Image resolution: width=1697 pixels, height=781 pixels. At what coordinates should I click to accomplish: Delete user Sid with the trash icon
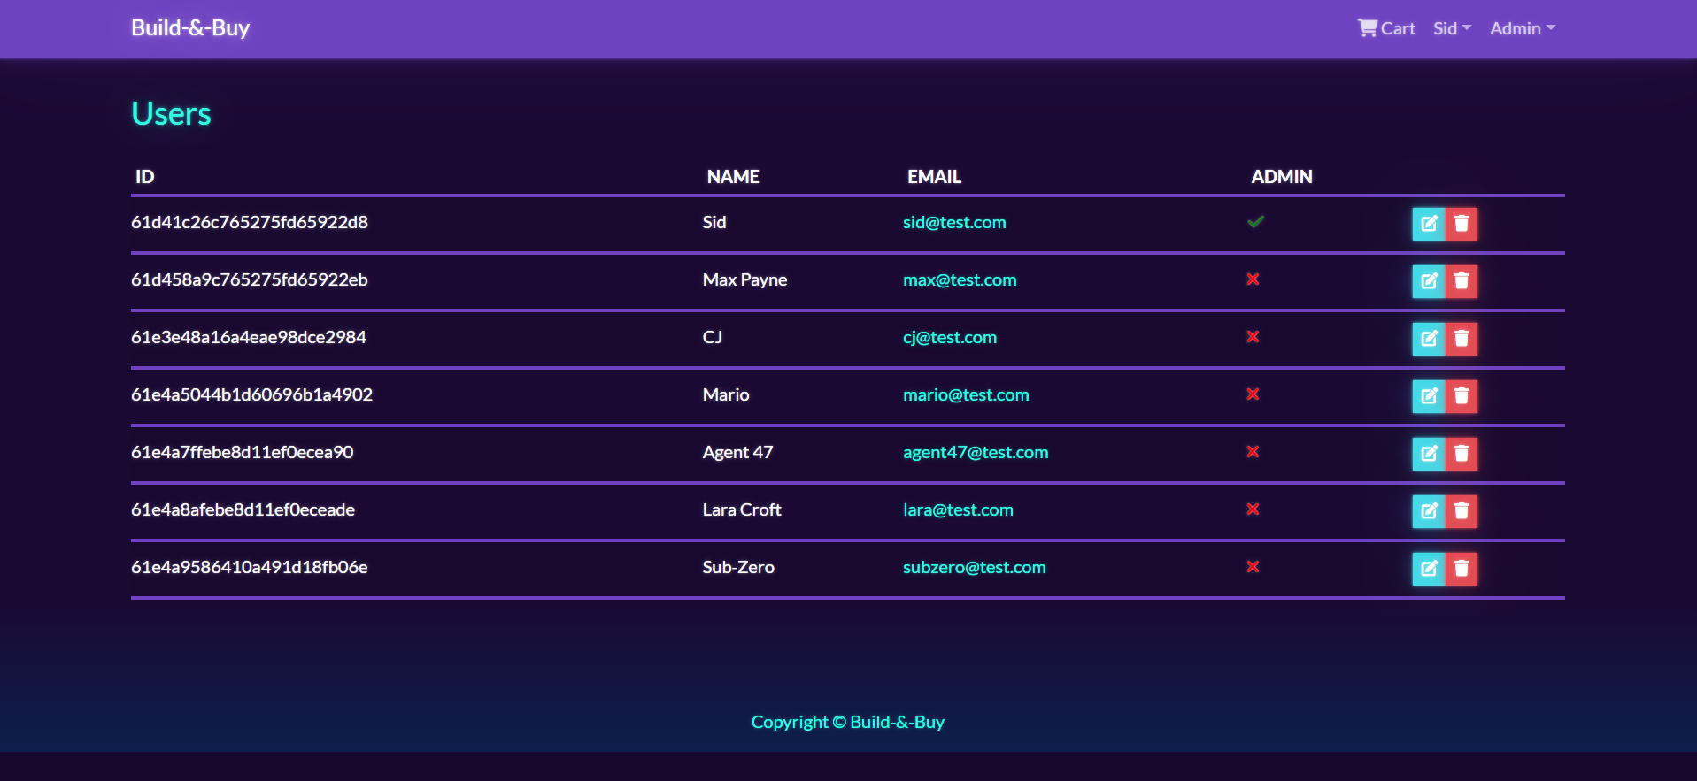[1462, 224]
